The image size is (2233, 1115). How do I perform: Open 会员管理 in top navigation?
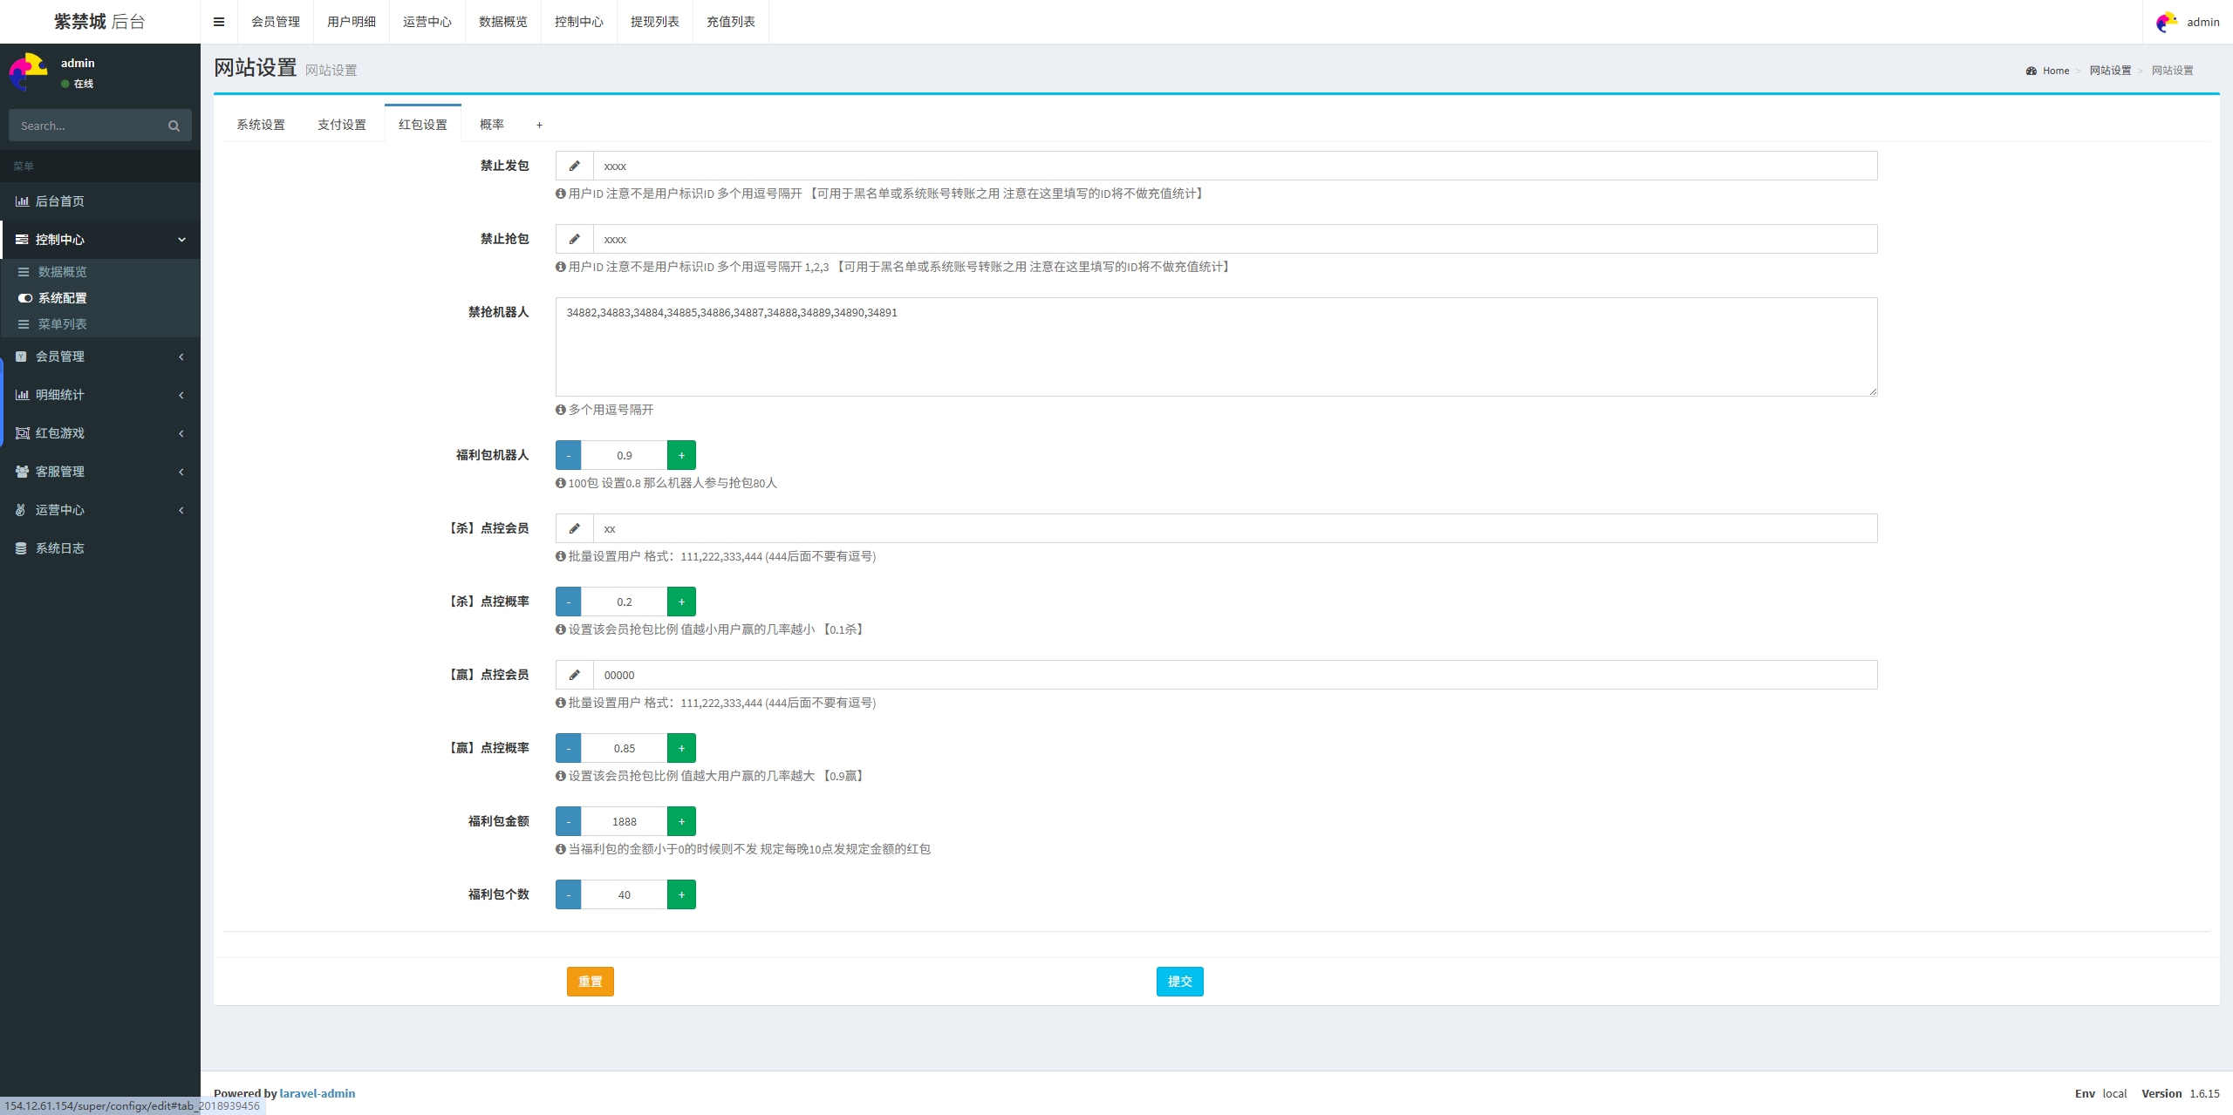[x=276, y=22]
